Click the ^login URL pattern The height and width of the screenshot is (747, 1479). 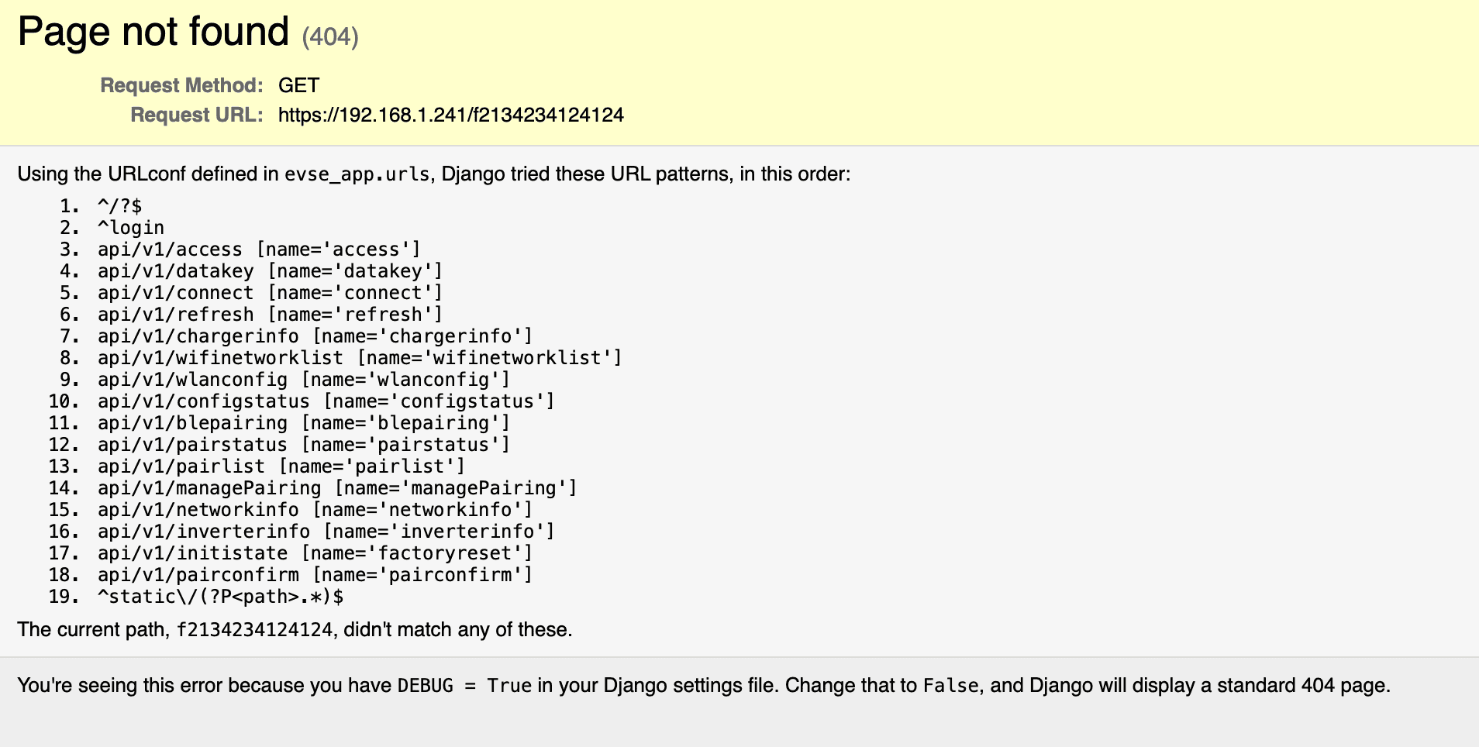(130, 228)
